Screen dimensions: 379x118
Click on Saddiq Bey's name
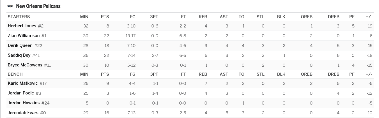point(19,55)
